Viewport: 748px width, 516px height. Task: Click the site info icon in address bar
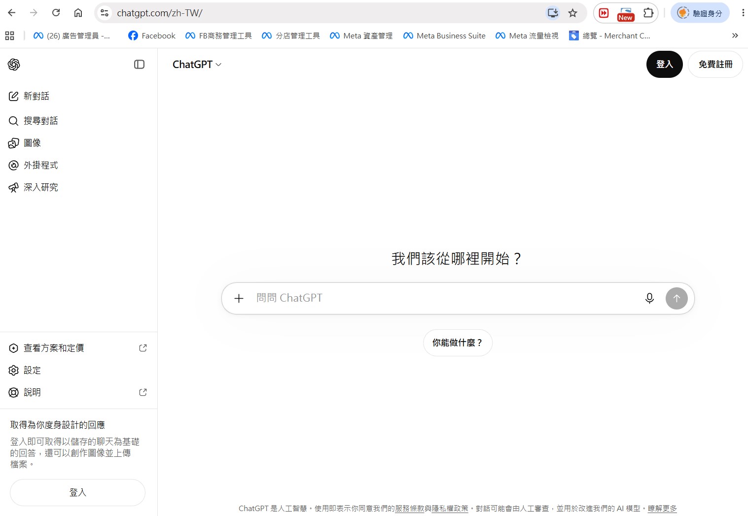[x=105, y=13]
